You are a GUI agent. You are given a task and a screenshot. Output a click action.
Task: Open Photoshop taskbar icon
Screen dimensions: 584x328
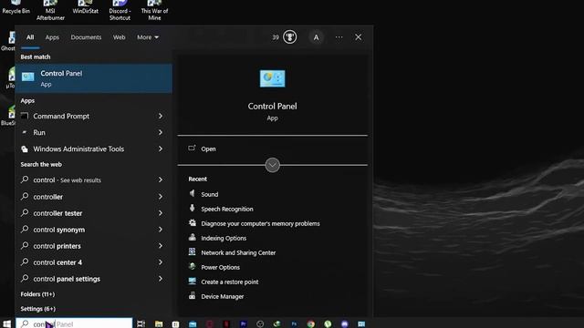[294, 324]
